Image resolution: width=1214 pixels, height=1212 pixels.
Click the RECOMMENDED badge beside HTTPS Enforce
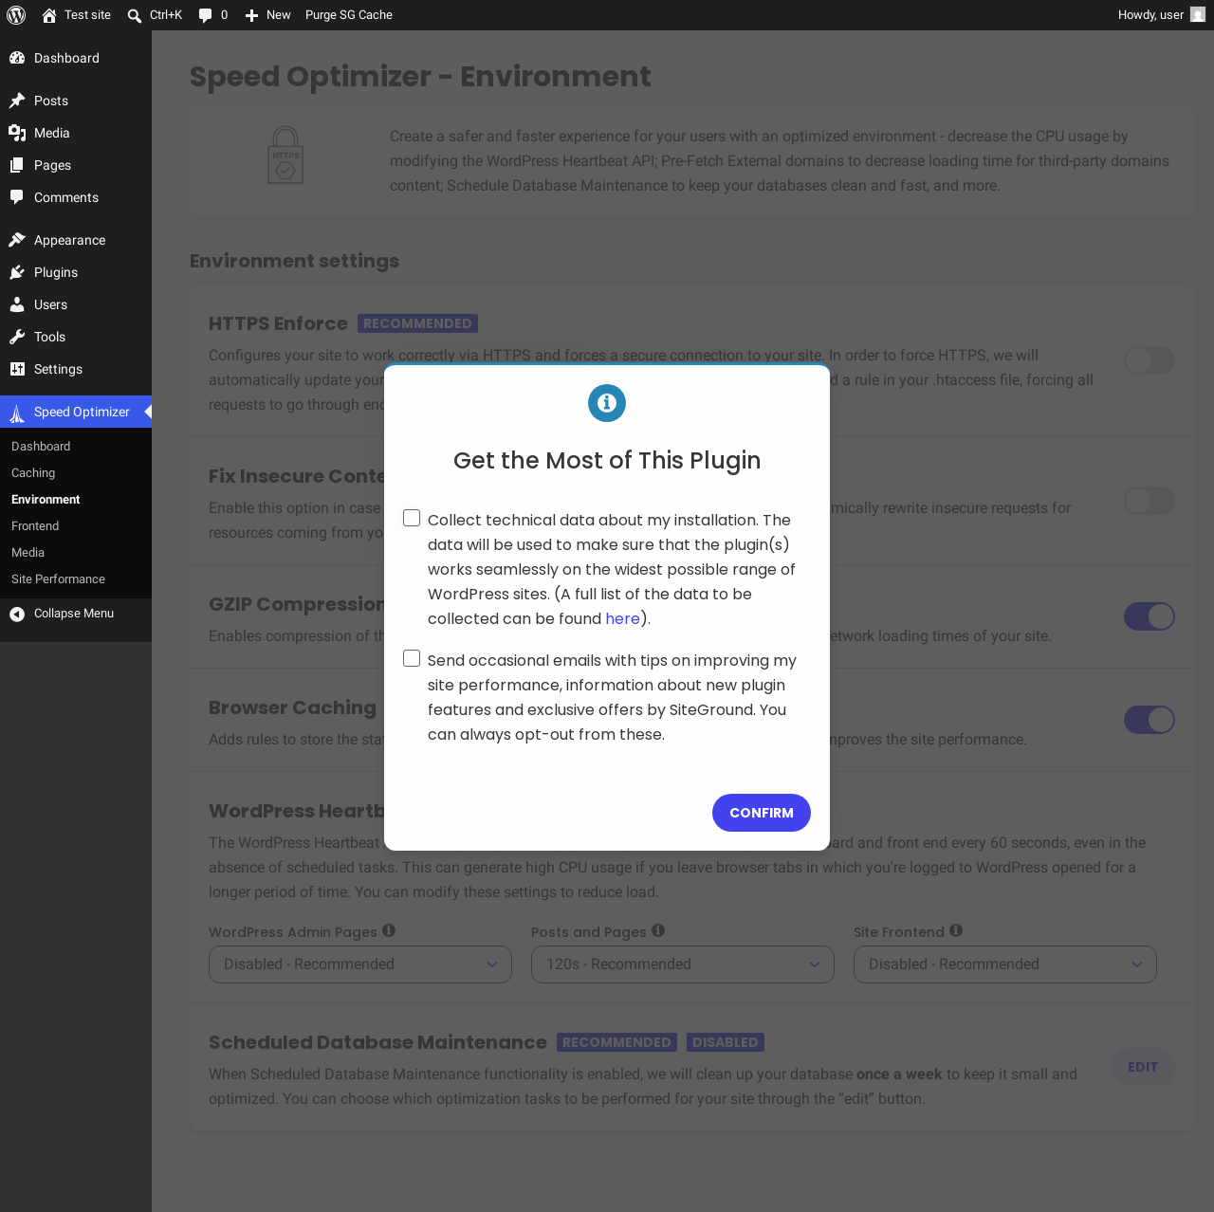coord(417,323)
